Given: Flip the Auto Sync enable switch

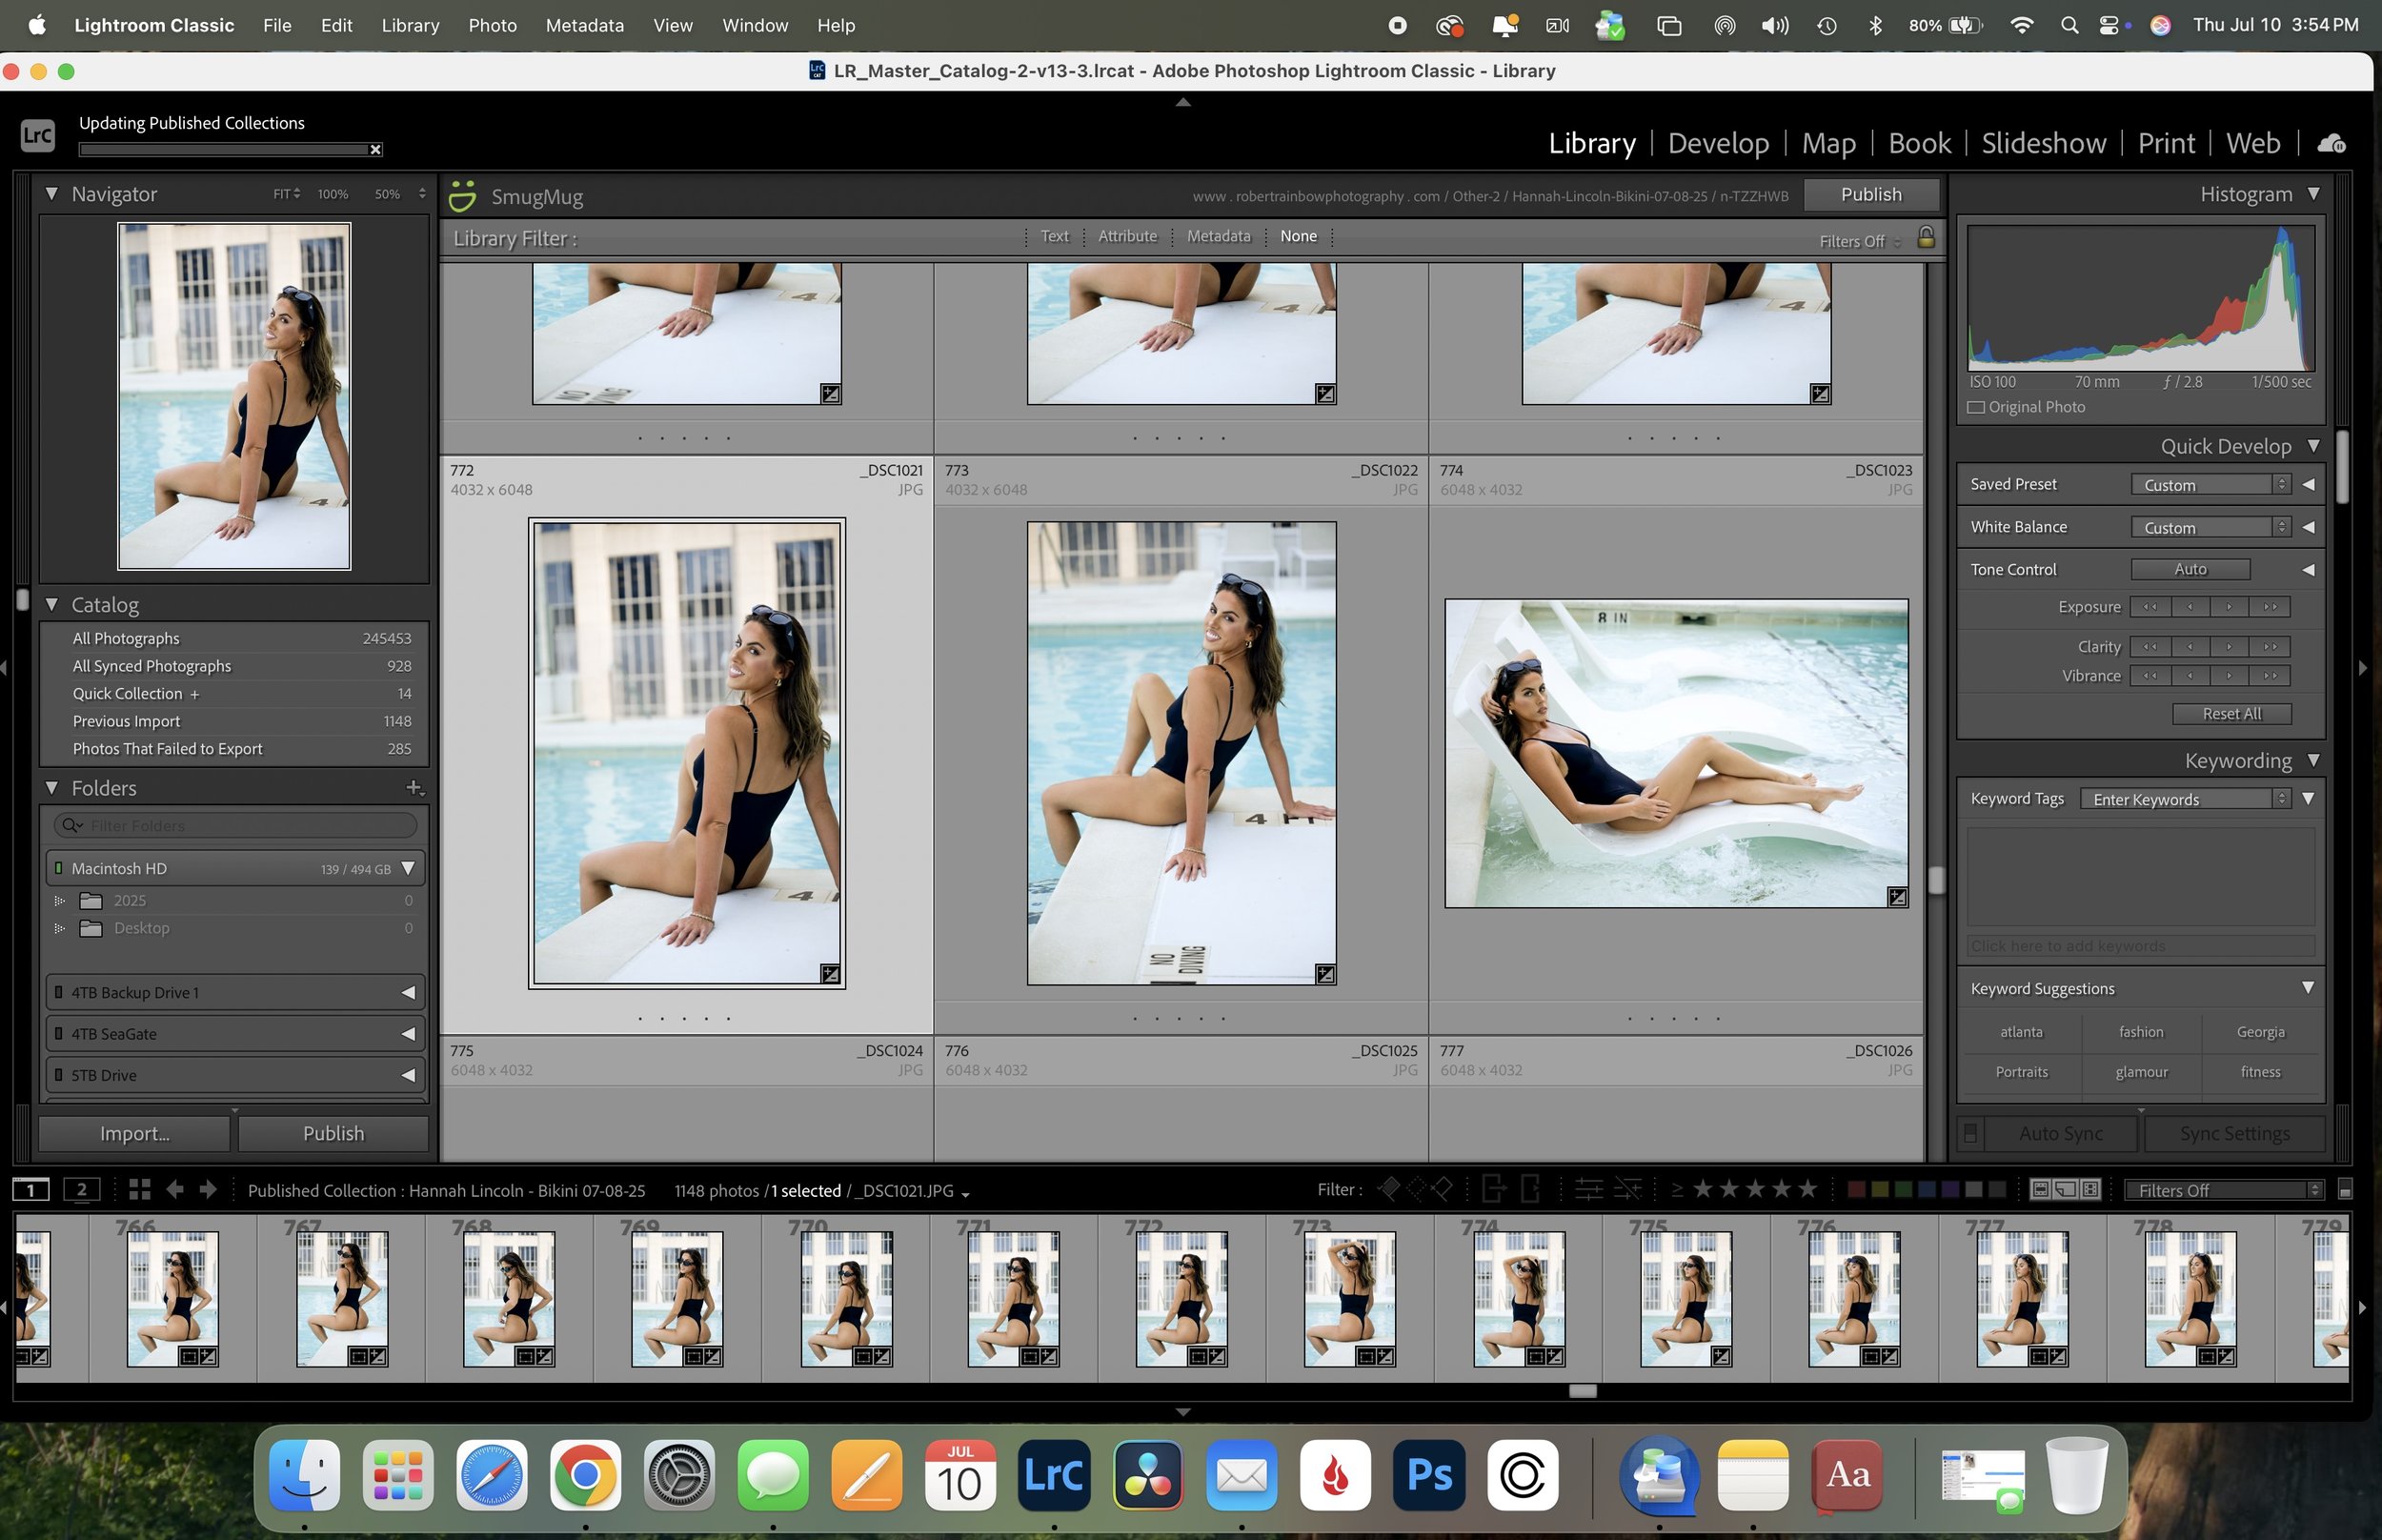Looking at the screenshot, I should pos(1969,1133).
